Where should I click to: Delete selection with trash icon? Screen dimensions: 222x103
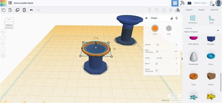tap(24, 10)
